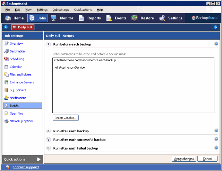Screen dimensions: 222x171
Task: Click the NTBackup options icon
Action: [6, 121]
